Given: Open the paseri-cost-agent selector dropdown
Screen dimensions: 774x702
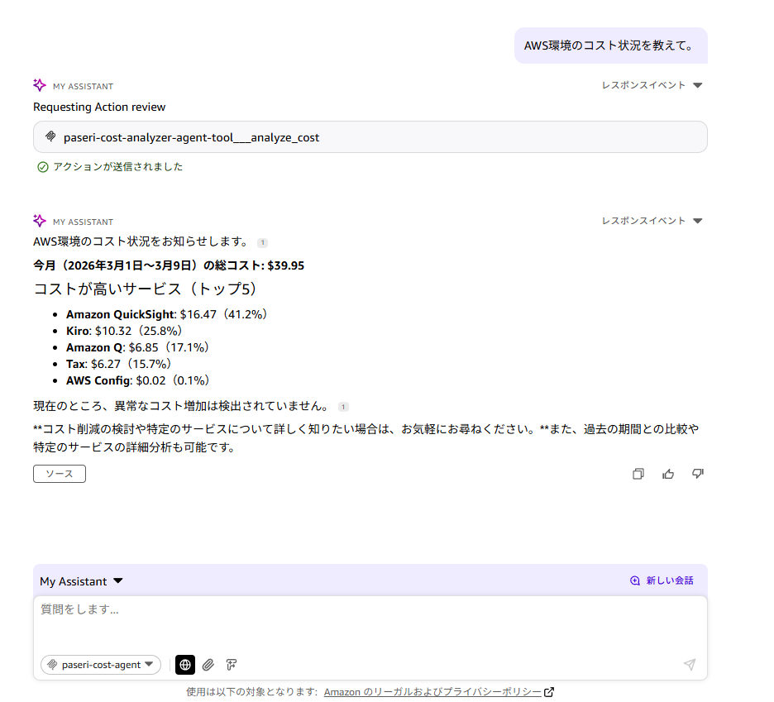Looking at the screenshot, I should (101, 665).
